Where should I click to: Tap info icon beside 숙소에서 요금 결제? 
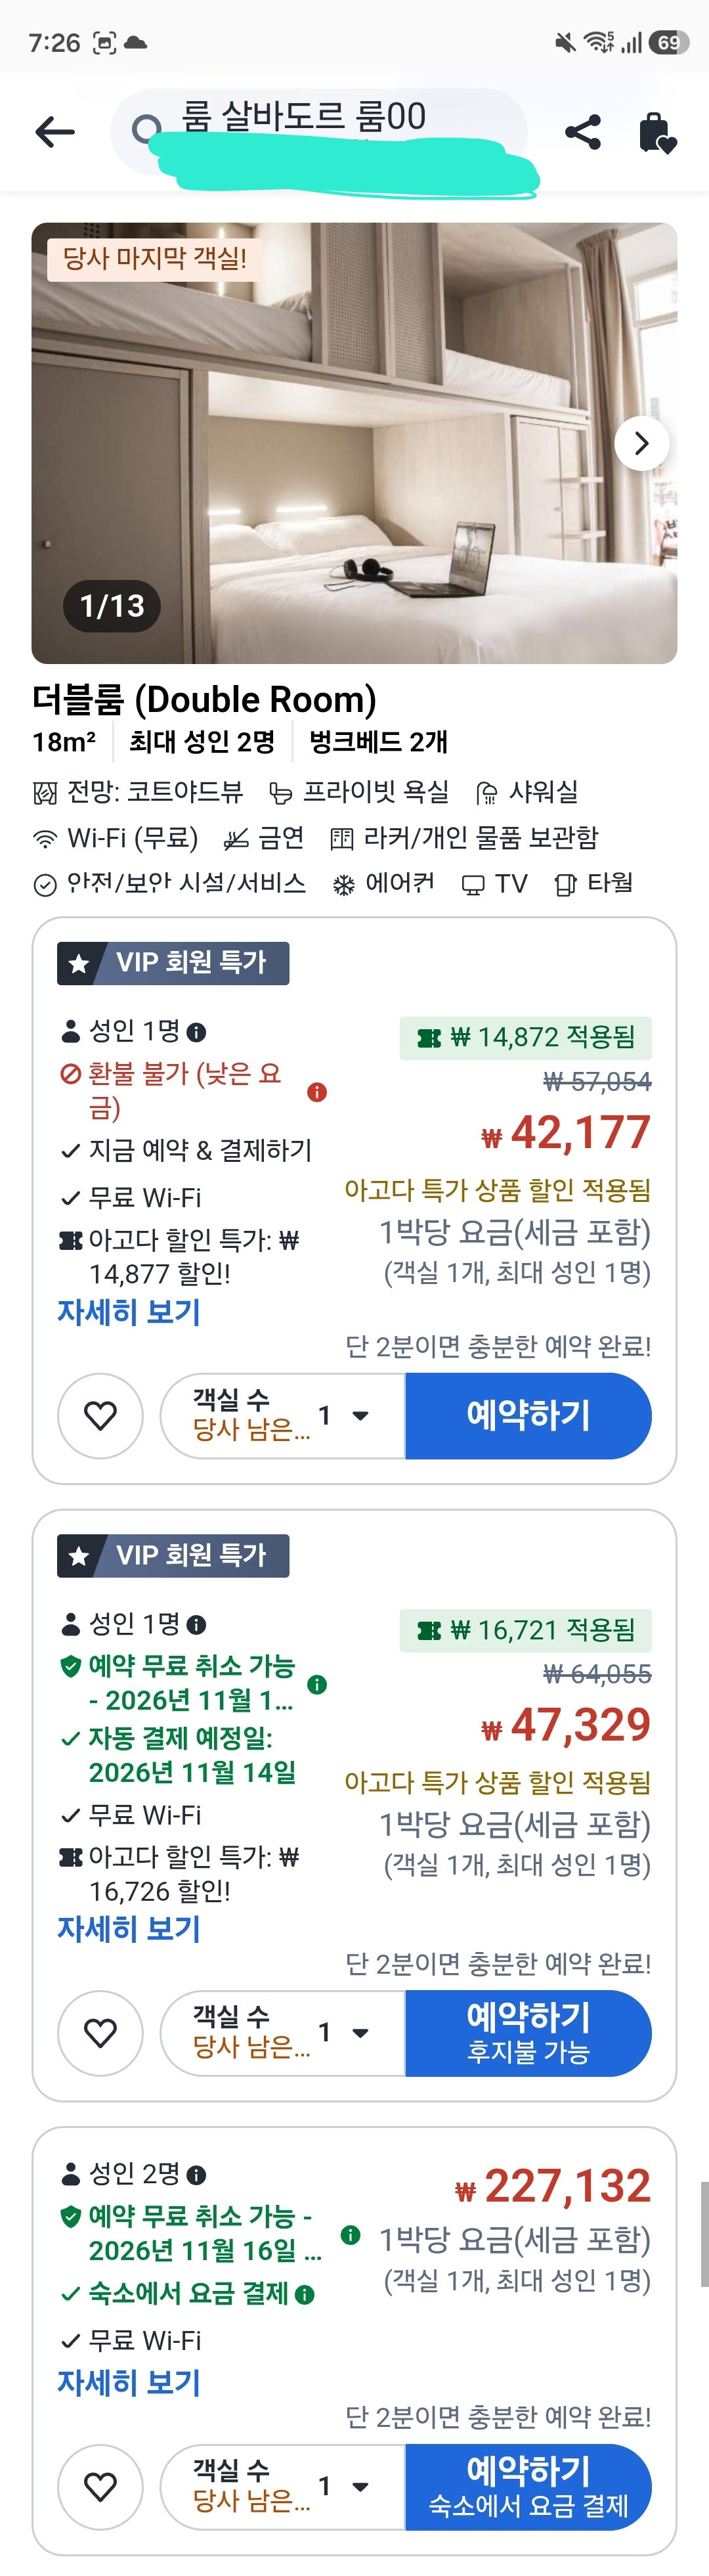pyautogui.click(x=305, y=2294)
